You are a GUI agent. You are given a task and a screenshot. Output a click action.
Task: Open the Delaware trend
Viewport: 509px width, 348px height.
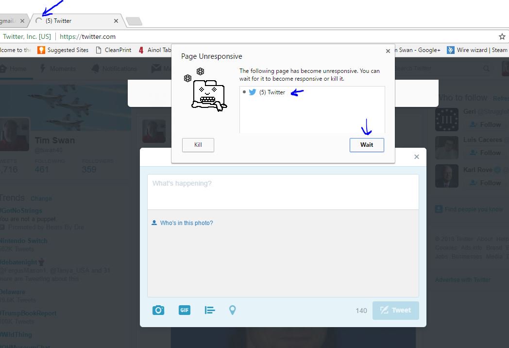pos(13,292)
